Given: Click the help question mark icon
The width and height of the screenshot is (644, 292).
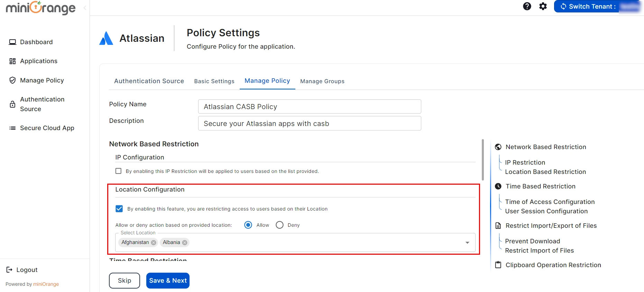Looking at the screenshot, I should 527,6.
